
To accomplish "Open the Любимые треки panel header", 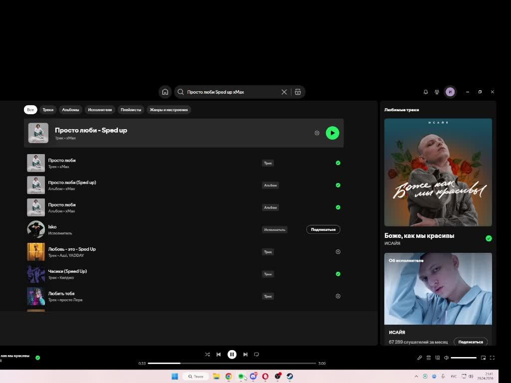I will pyautogui.click(x=402, y=110).
